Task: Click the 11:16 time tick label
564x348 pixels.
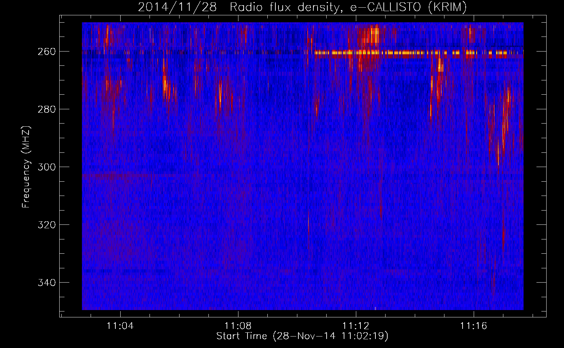Action: (474, 326)
